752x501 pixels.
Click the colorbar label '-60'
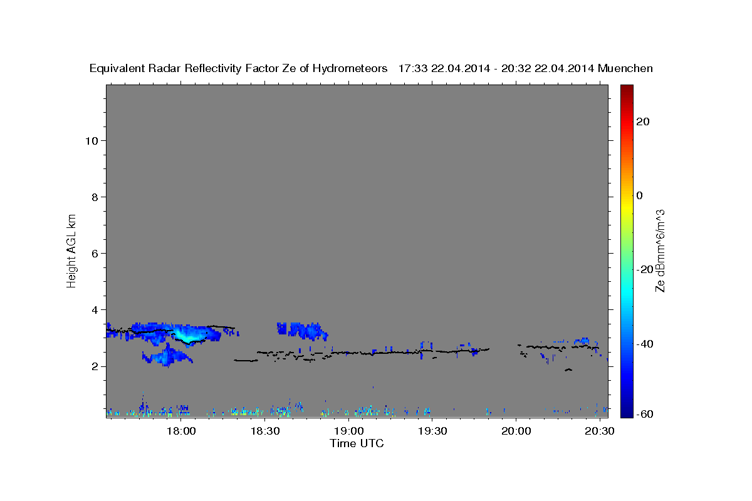(645, 414)
